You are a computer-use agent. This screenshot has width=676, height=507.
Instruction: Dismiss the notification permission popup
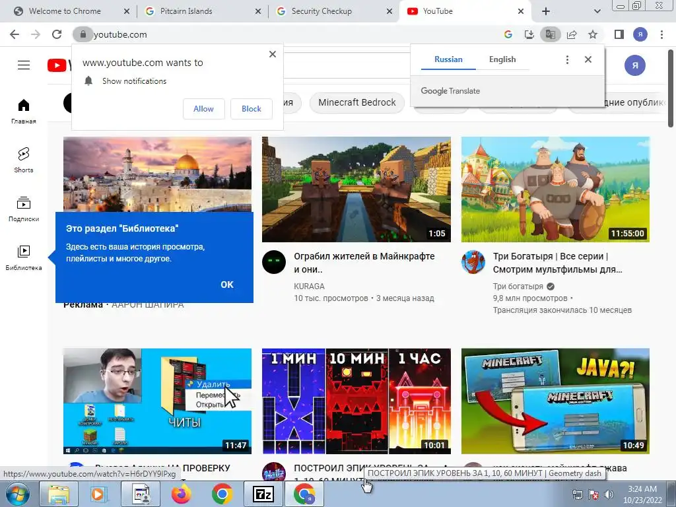pyautogui.click(x=273, y=54)
